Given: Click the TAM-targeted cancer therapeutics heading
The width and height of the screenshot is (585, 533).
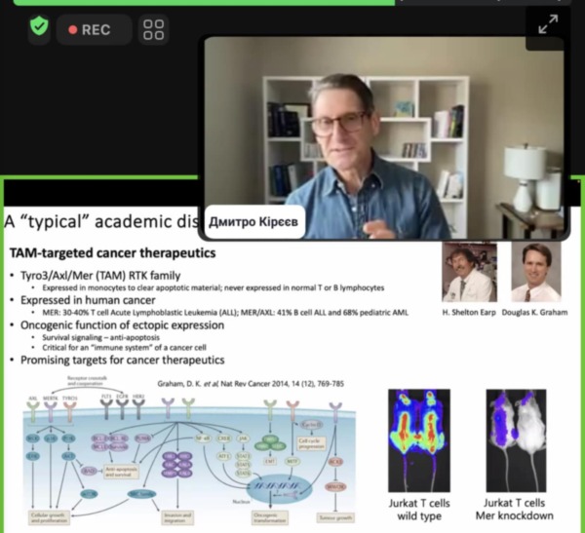Looking at the screenshot, I should [112, 253].
